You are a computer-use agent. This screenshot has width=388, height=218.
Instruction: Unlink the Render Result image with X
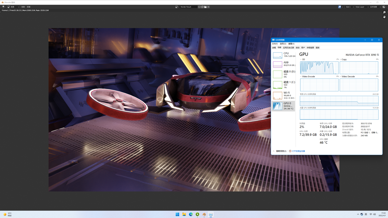pyautogui.click(x=208, y=7)
